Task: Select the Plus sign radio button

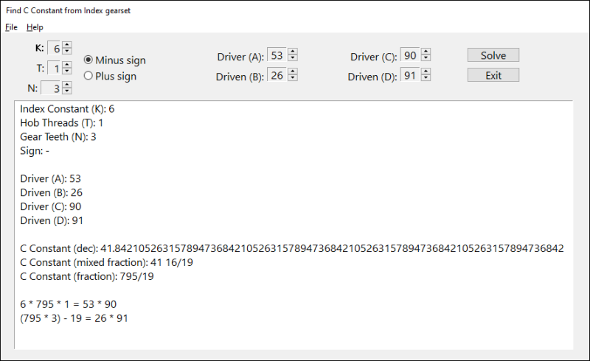Action: [x=88, y=76]
